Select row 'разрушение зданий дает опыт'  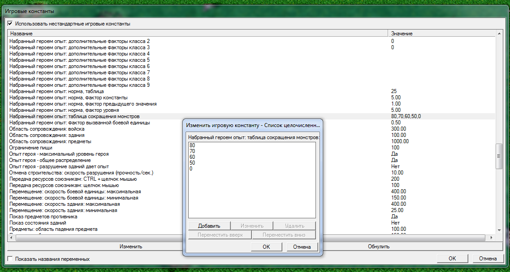[95, 166]
